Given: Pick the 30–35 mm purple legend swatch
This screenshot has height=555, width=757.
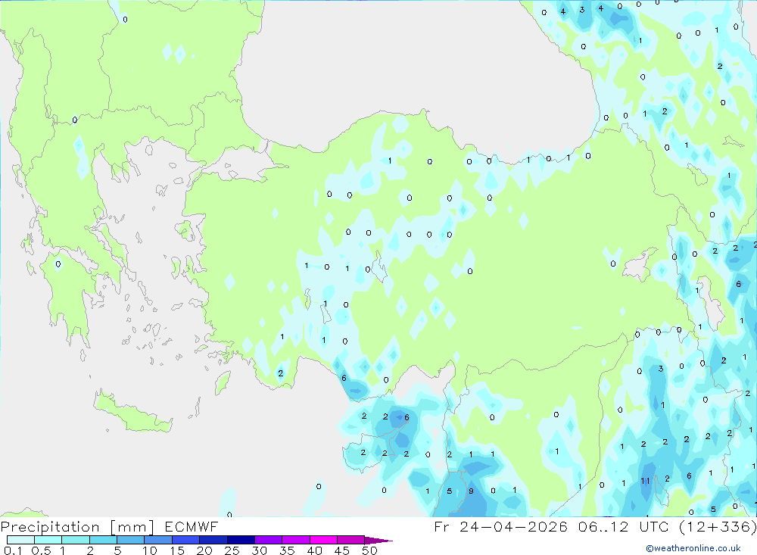Looking at the screenshot, I should (x=269, y=540).
